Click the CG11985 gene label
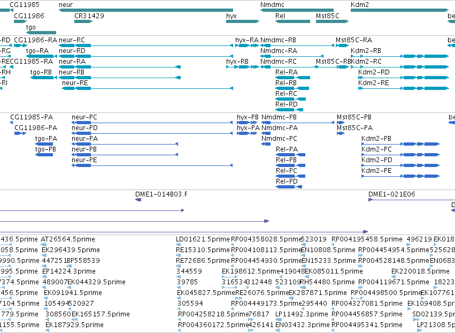Screen dimensions: 455x333 coord(25,5)
